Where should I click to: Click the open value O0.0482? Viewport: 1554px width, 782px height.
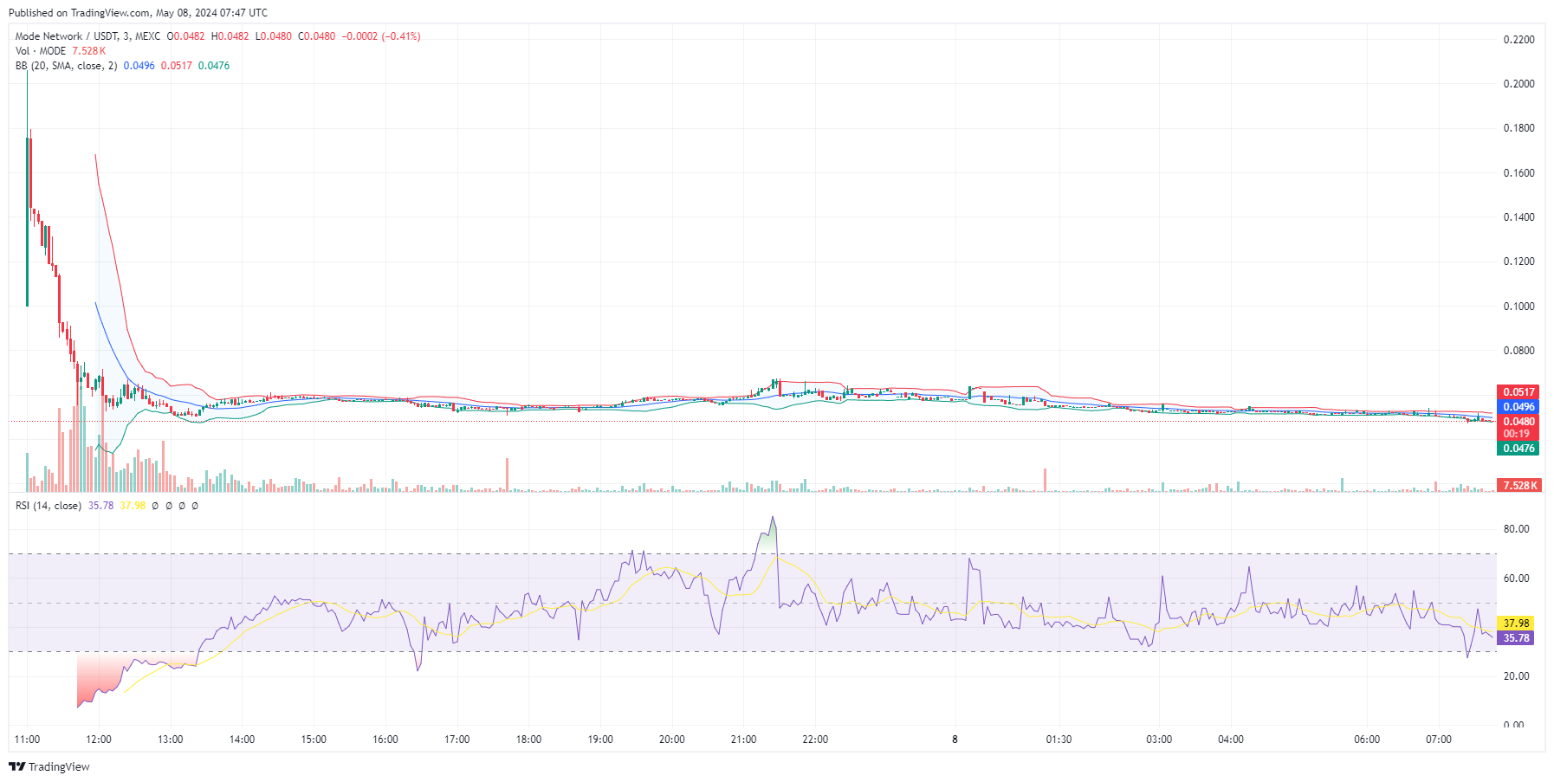click(185, 36)
